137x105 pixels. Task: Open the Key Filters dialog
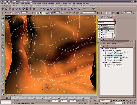[106, 103]
